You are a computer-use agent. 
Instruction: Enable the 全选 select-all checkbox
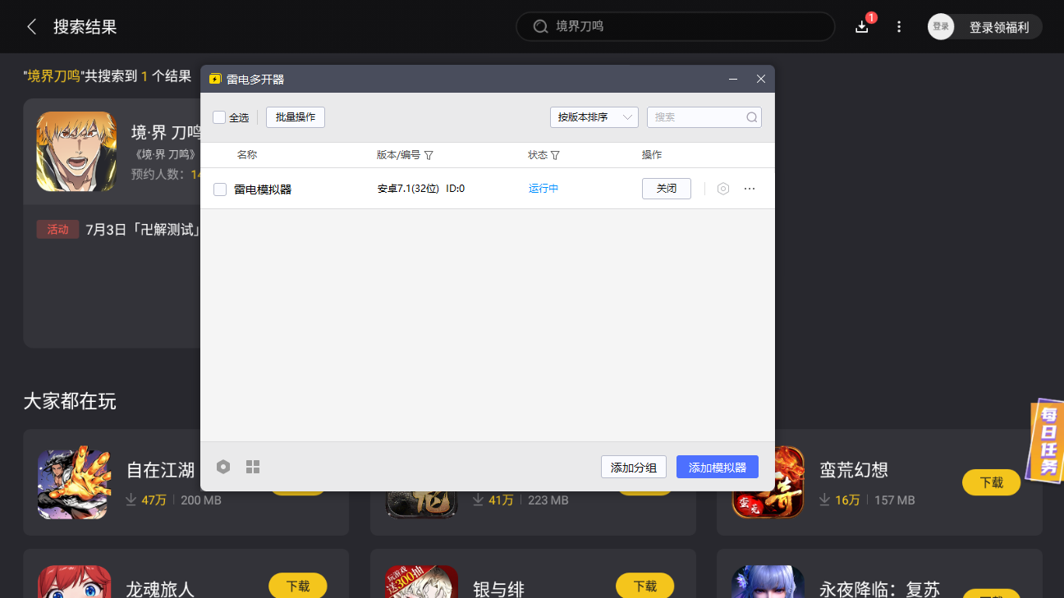[x=218, y=117]
